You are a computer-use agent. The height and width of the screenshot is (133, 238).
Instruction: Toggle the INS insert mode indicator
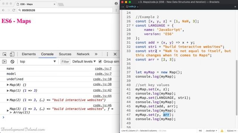(200, 130)
